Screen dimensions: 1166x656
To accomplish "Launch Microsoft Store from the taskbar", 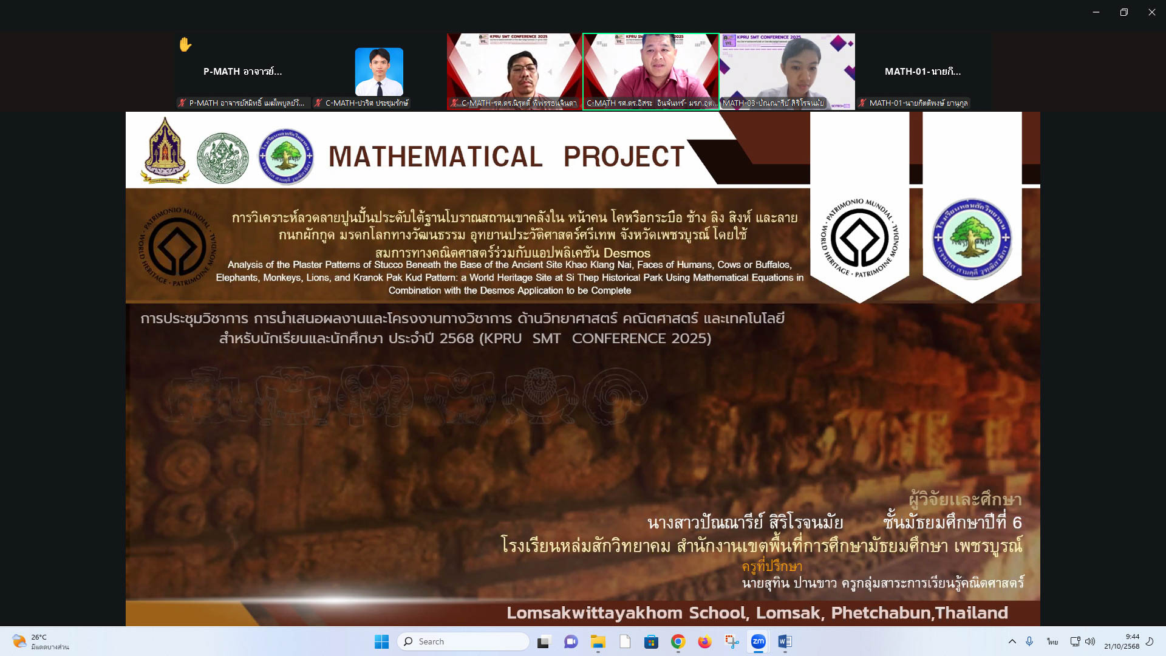I will [651, 641].
